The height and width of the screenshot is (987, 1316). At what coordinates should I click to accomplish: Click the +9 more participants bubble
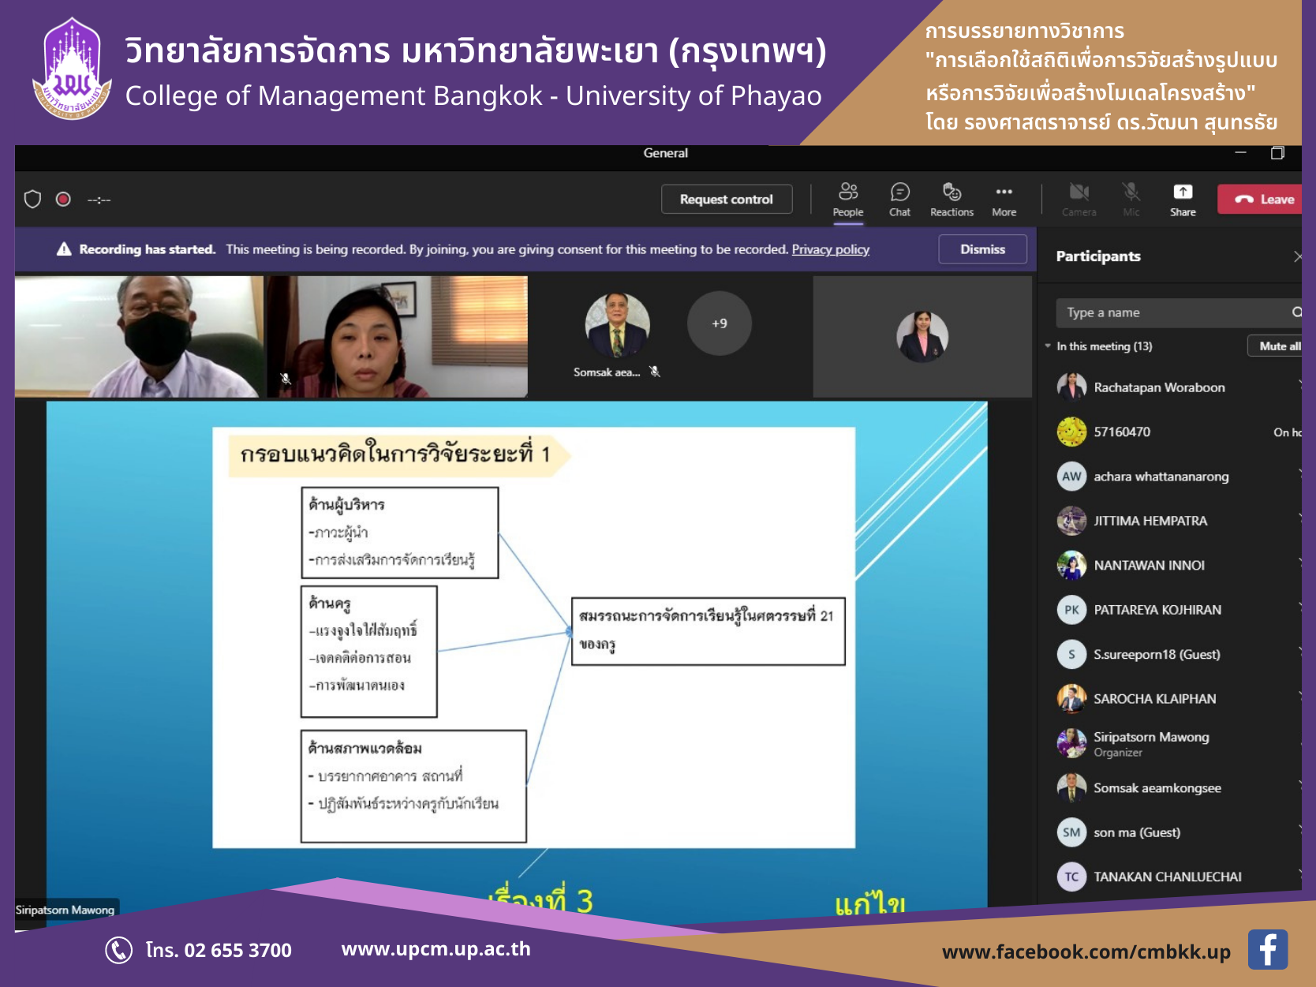(719, 323)
